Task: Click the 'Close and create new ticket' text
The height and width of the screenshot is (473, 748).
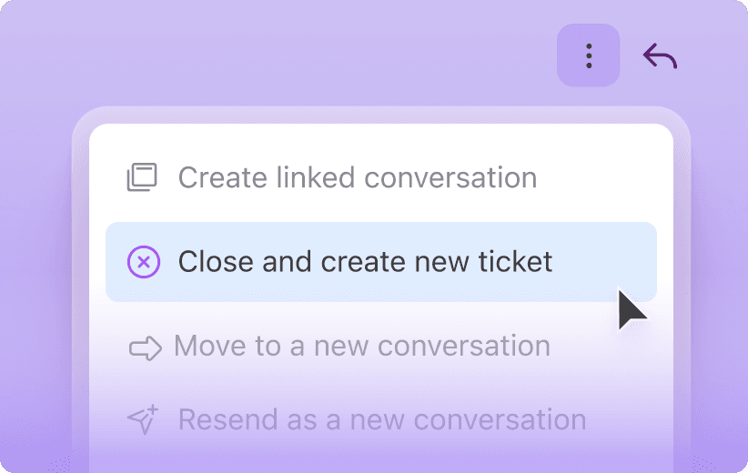Action: coord(365,262)
